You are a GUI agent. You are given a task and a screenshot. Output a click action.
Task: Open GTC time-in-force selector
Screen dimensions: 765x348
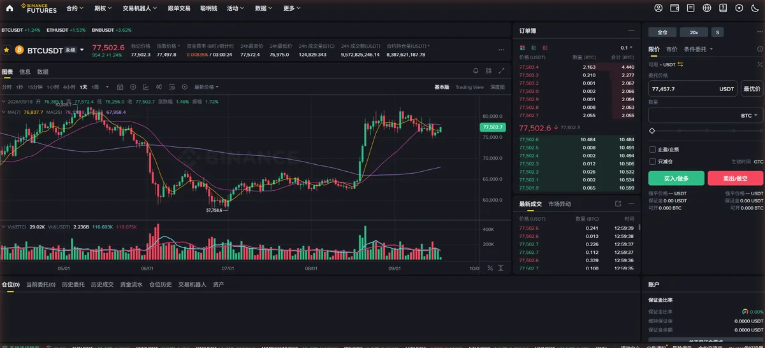point(759,162)
